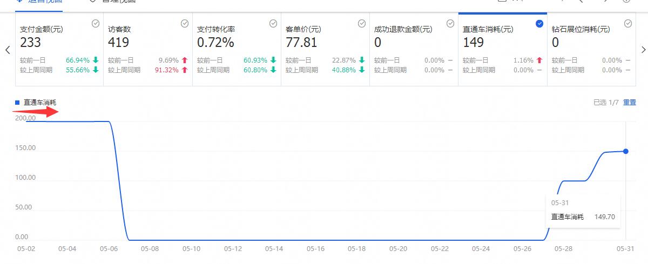Click 重置 to reset selected metrics
The width and height of the screenshot is (648, 264).
coord(630,102)
